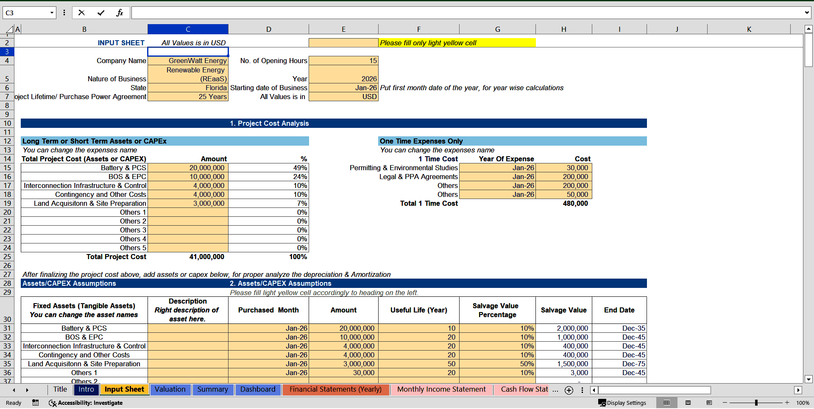This screenshot has height=409, width=814.
Task: Select row 25 header
Action: pos(7,257)
